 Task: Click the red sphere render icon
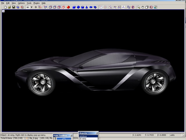68,7
